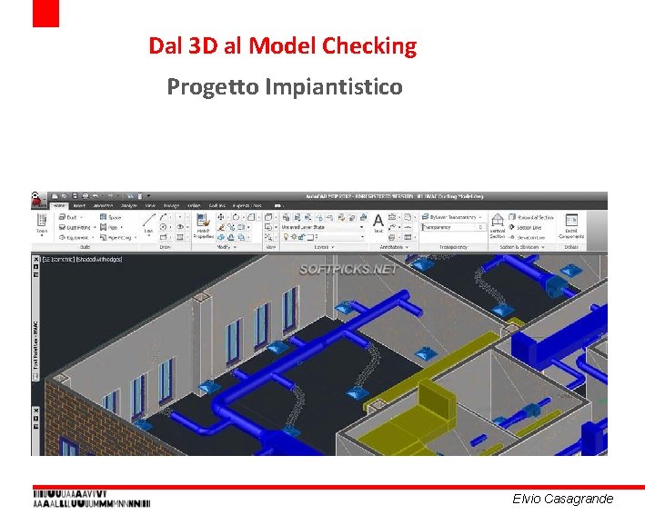Click the Save icon in quick access toolbar

point(75,196)
